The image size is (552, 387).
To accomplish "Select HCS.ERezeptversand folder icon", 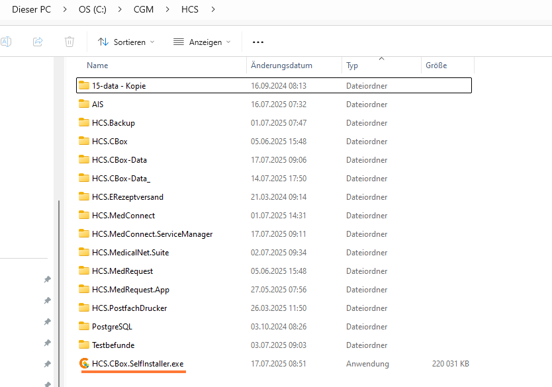I will 84,196.
